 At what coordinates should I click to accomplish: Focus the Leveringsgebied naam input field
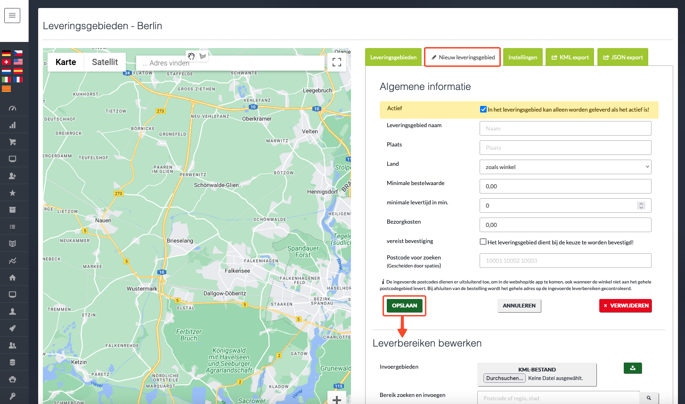[565, 129]
